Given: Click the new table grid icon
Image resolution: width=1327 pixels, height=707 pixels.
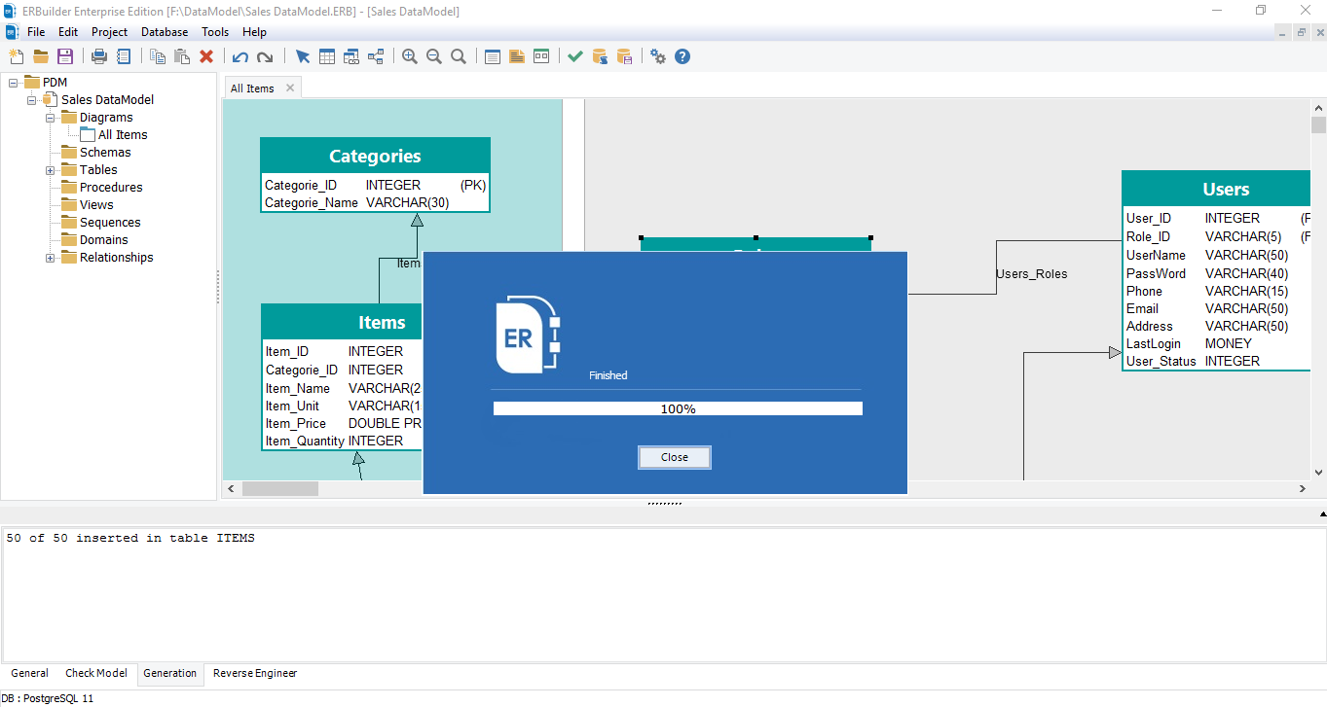Looking at the screenshot, I should coord(326,56).
